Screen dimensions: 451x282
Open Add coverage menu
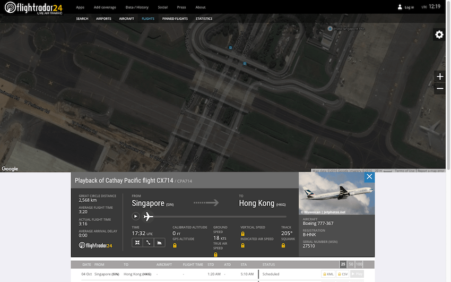pyautogui.click(x=105, y=7)
